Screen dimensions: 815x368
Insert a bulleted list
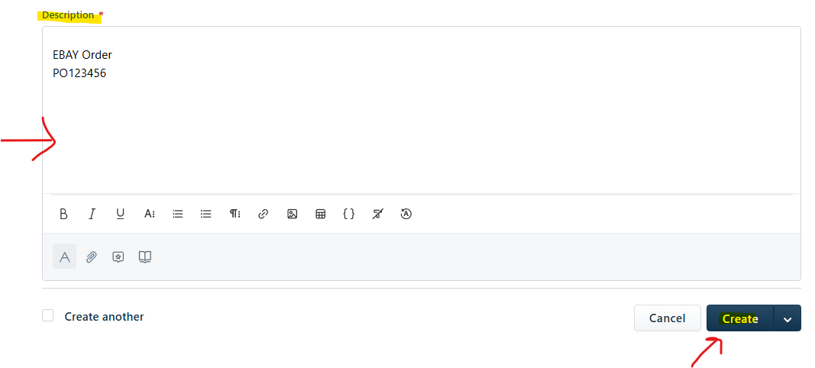point(205,214)
